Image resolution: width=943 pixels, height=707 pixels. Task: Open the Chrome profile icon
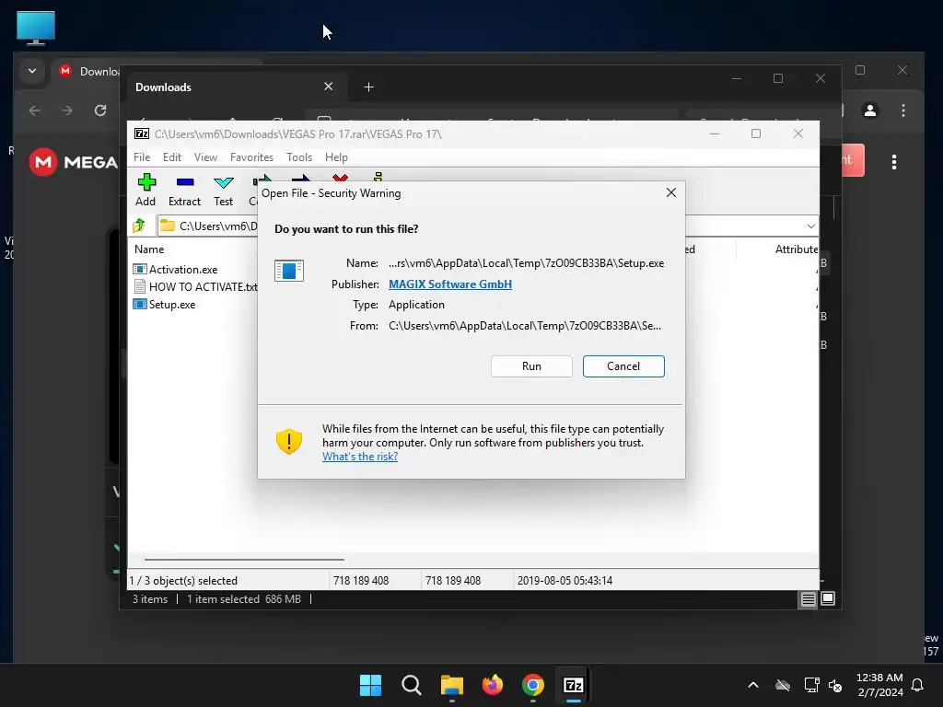(x=869, y=110)
